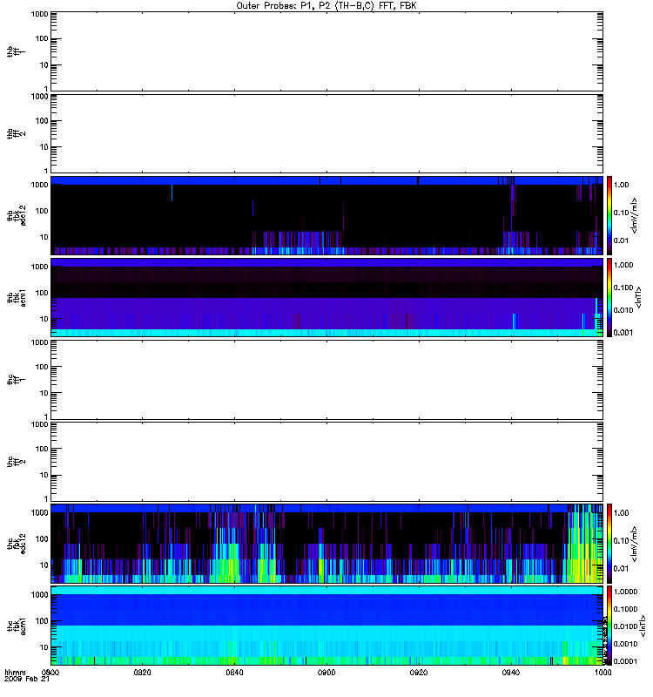The image size is (653, 697).
Task: Select the empty thb fff 2 panel
Action: [x=326, y=132]
